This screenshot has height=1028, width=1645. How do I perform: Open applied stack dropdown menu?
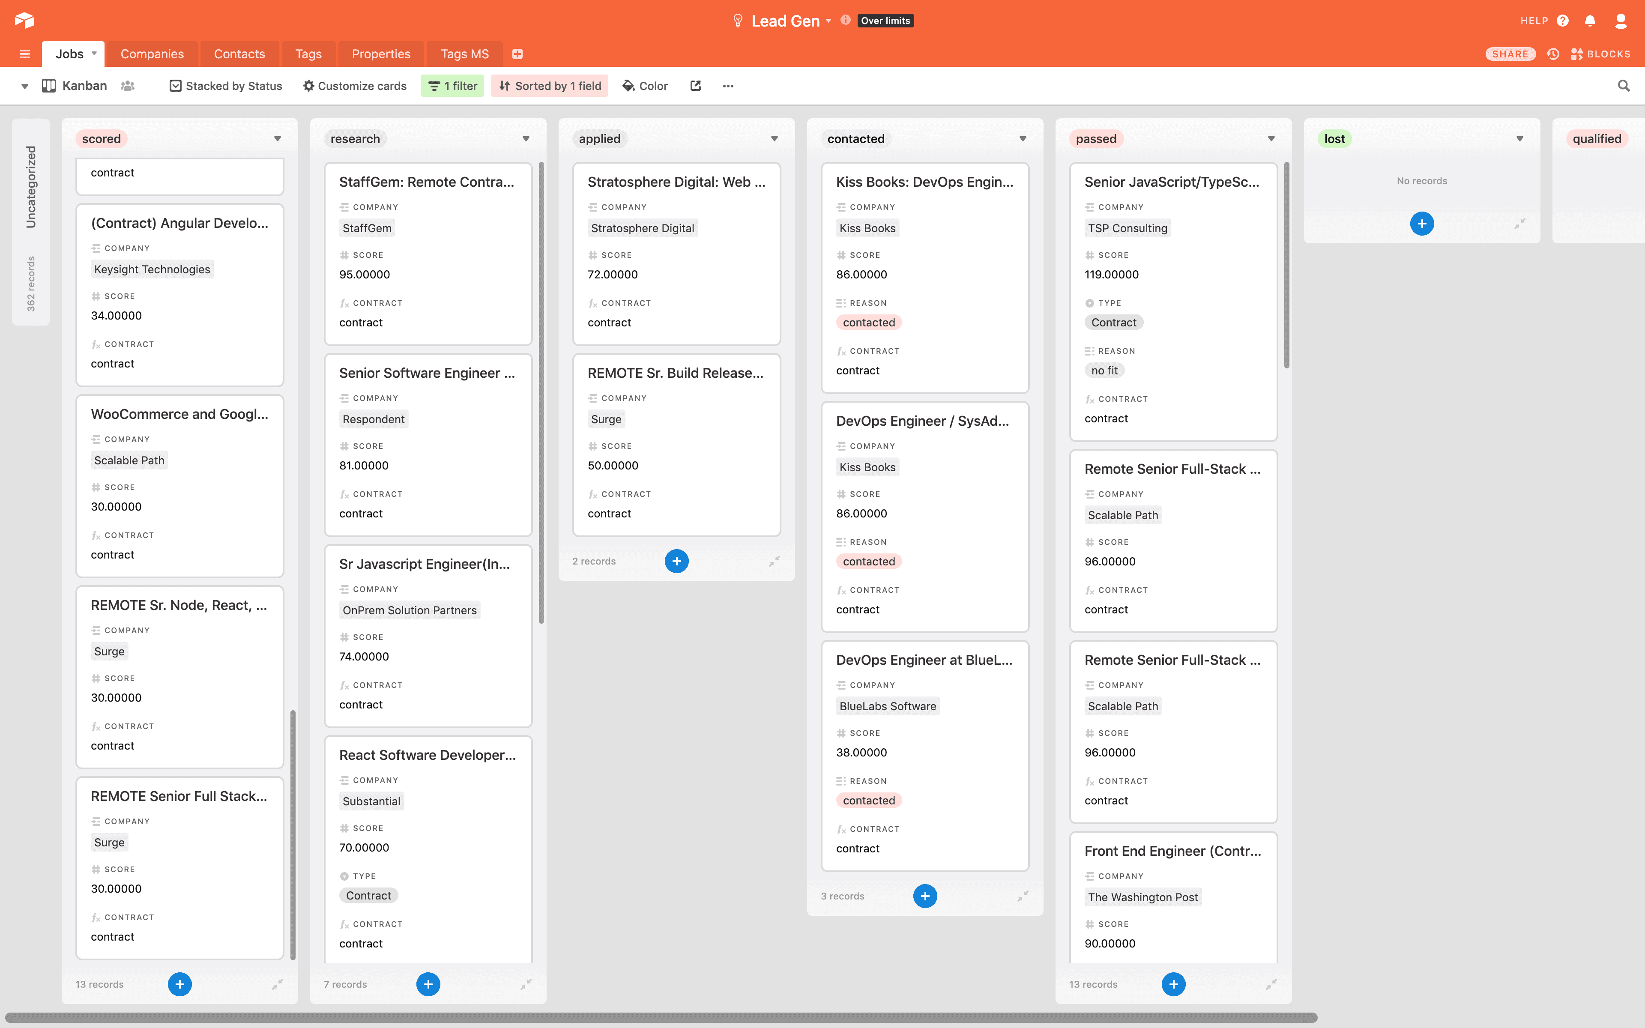[x=774, y=139]
